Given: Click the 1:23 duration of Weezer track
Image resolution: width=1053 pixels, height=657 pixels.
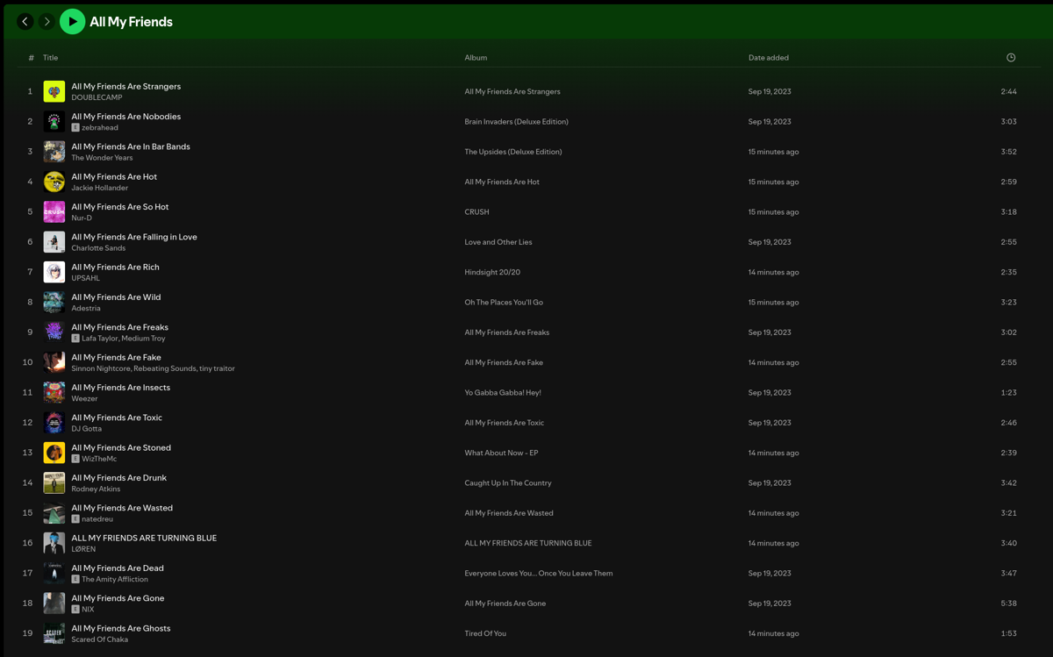Looking at the screenshot, I should (x=1008, y=393).
